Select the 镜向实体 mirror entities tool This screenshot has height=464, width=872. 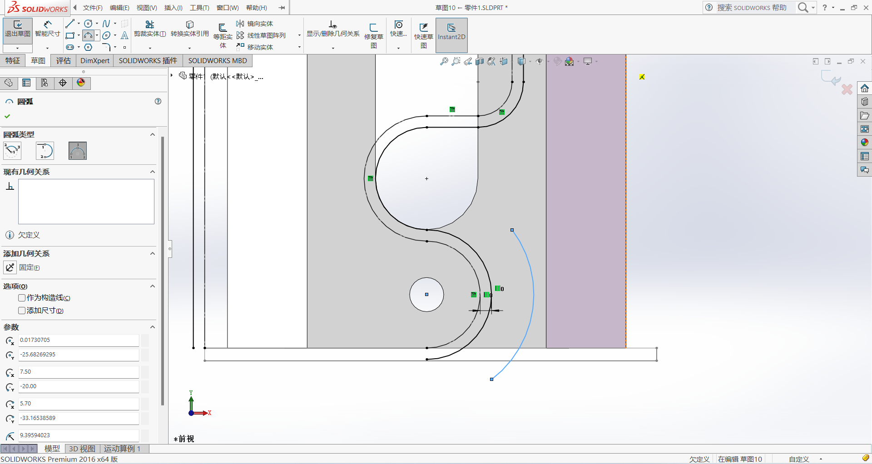[255, 24]
